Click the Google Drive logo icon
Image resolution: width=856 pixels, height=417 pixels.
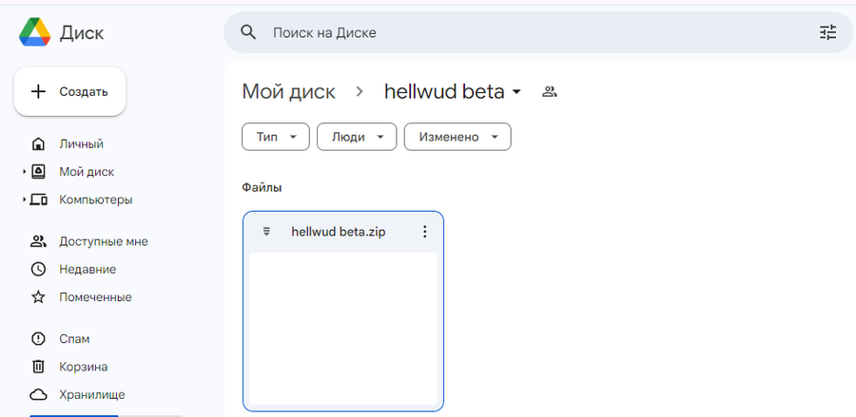tap(35, 32)
